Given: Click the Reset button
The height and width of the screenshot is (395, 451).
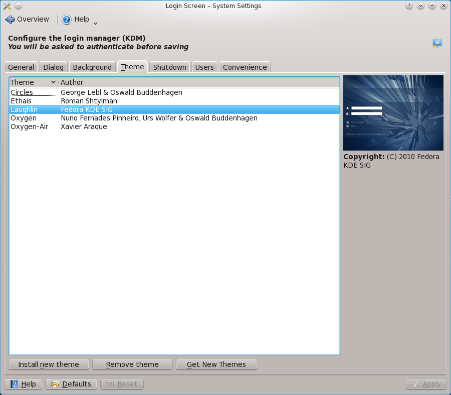Looking at the screenshot, I should click(122, 384).
